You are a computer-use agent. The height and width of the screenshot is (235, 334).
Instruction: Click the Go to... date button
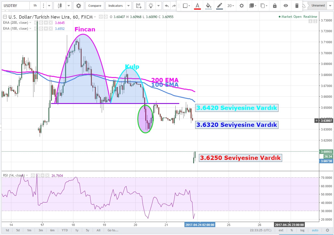pyautogui.click(x=113, y=230)
